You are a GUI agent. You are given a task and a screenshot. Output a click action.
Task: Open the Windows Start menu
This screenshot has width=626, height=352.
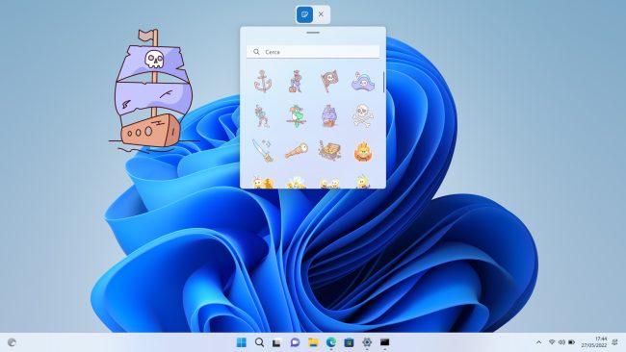[x=242, y=342]
